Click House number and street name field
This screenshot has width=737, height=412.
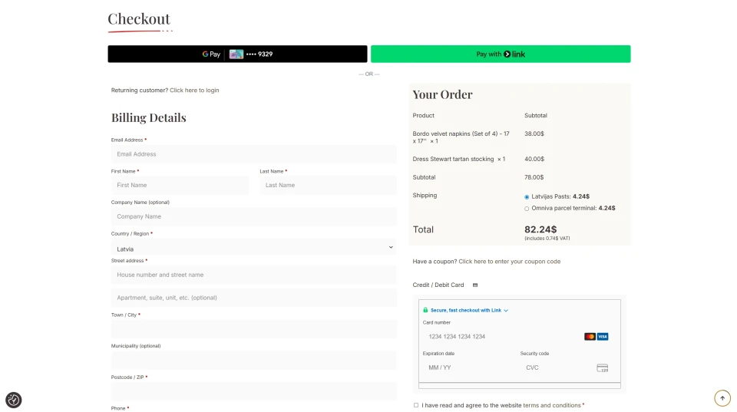pos(254,275)
